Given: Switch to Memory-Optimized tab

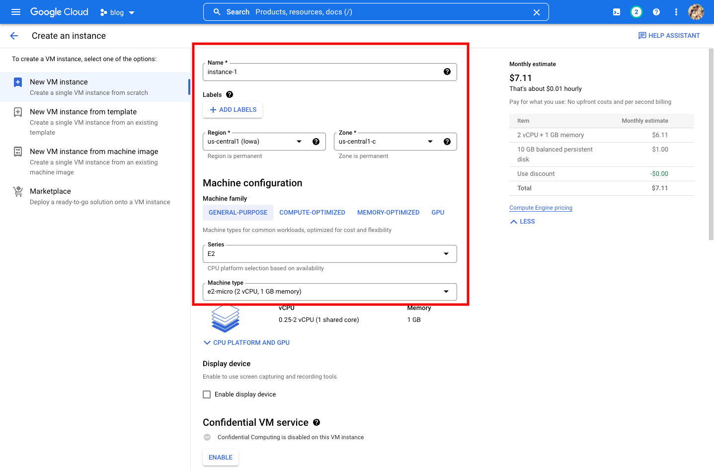Looking at the screenshot, I should 388,213.
